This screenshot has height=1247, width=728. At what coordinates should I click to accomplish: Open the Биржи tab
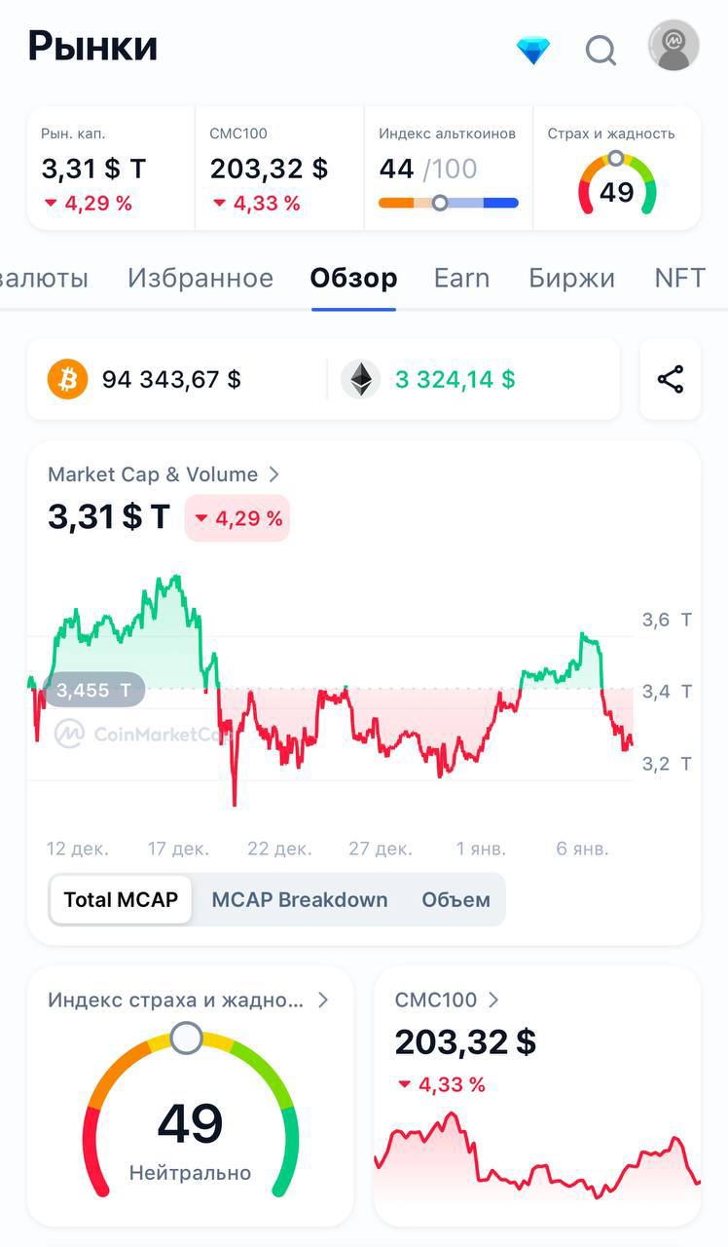pyautogui.click(x=571, y=278)
